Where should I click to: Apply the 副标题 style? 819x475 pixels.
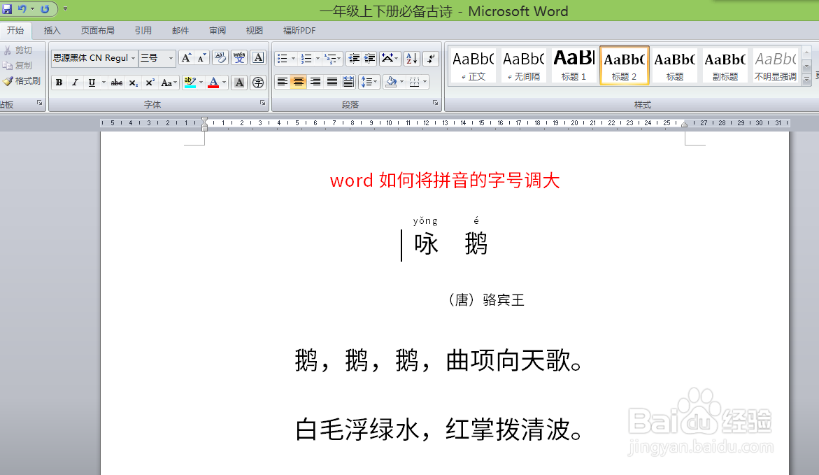coord(725,65)
